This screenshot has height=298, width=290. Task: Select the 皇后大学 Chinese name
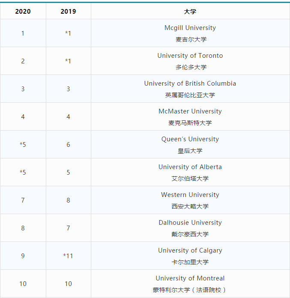190,151
